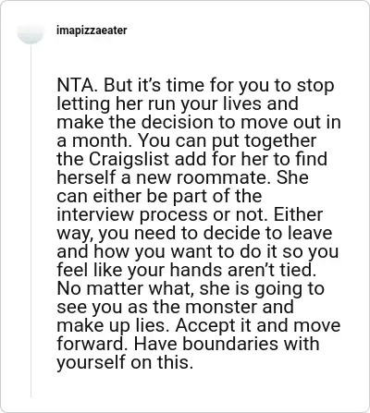Click the line starting "way, you need to decide"
370x413 pixels.
tap(194, 233)
